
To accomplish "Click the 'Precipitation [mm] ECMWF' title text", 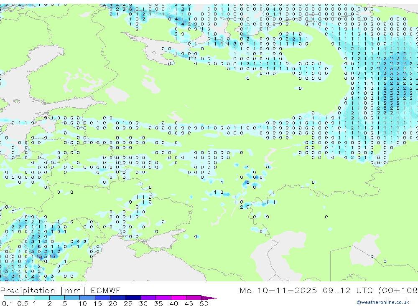I will coord(61,290).
